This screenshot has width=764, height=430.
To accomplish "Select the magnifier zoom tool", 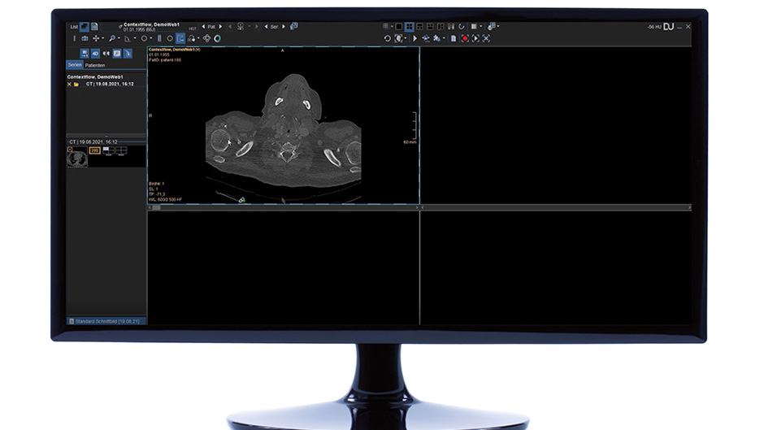I will click(112, 38).
